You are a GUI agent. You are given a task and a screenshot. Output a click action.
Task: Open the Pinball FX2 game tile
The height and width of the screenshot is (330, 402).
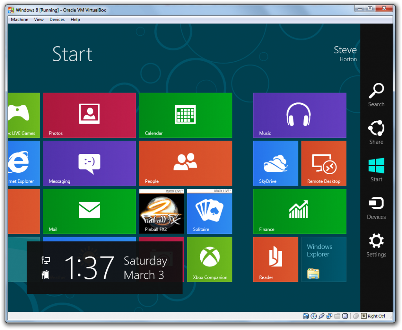(x=161, y=211)
